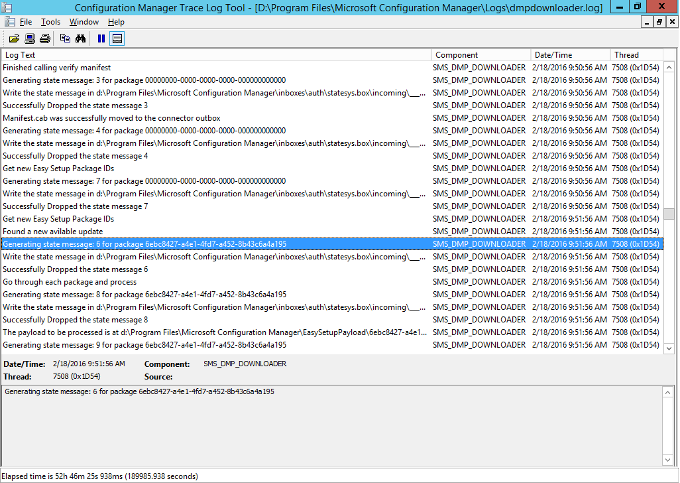Screen dimensions: 680x483
Task: Click the Elapsed time status bar text
Action: click(x=99, y=476)
